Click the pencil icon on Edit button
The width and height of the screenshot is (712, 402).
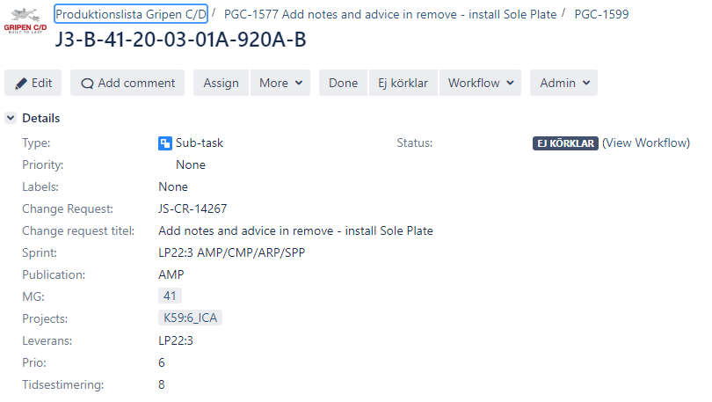[21, 84]
